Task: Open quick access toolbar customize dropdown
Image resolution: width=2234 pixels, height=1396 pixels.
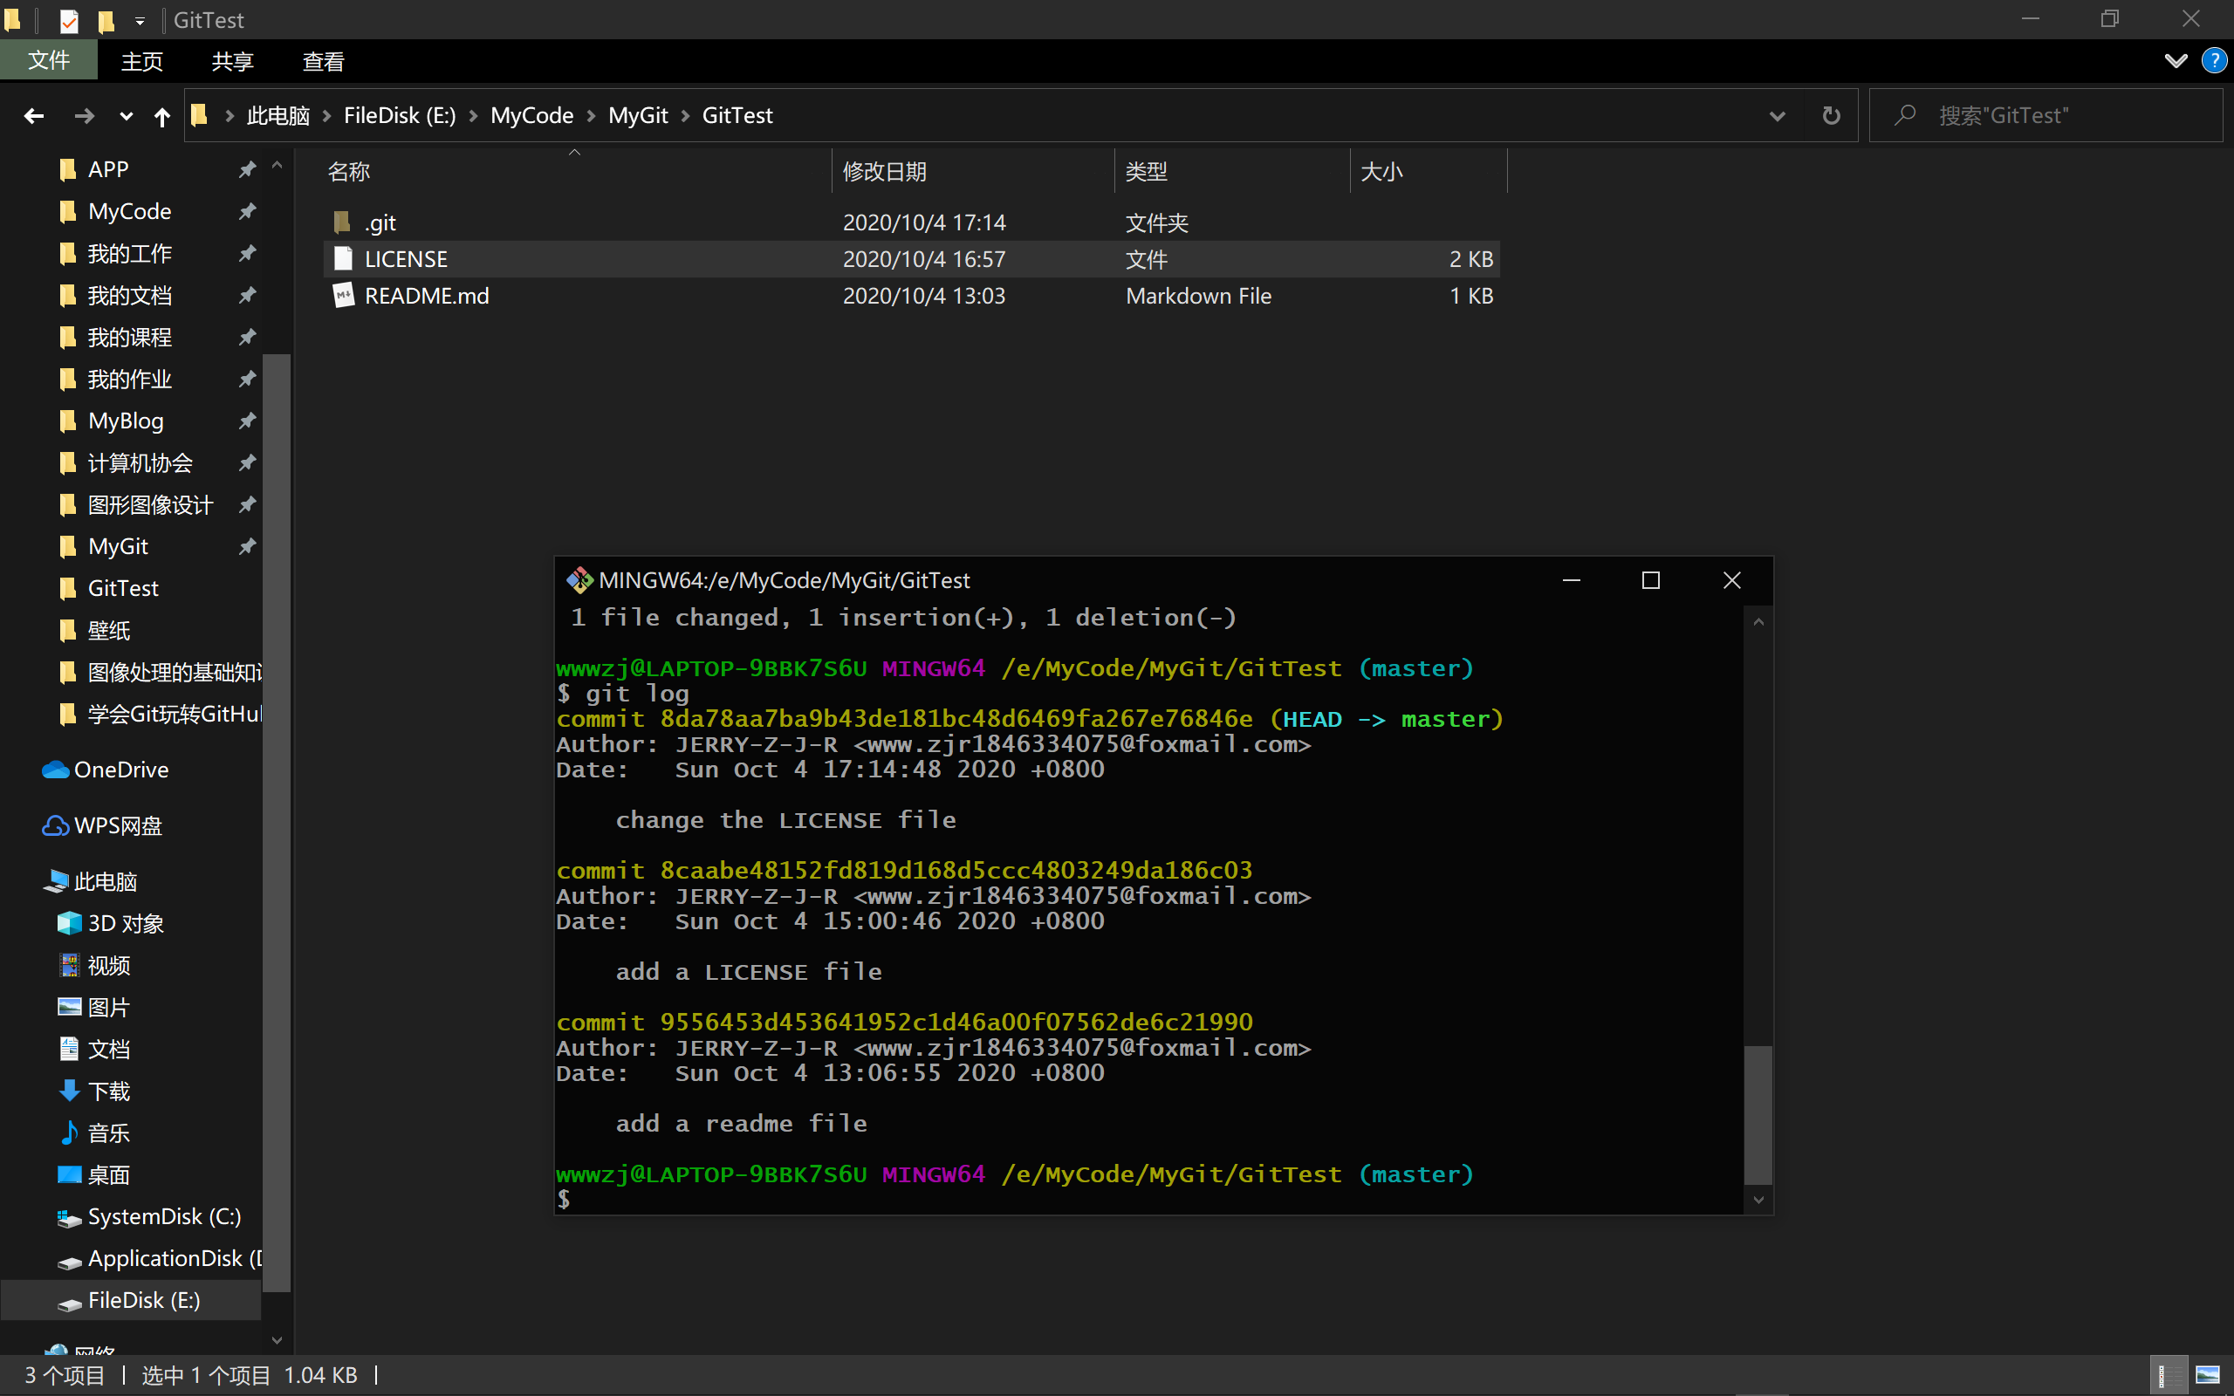Action: point(140,20)
